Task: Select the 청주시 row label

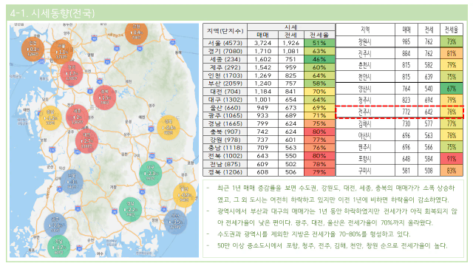Action: point(365,100)
